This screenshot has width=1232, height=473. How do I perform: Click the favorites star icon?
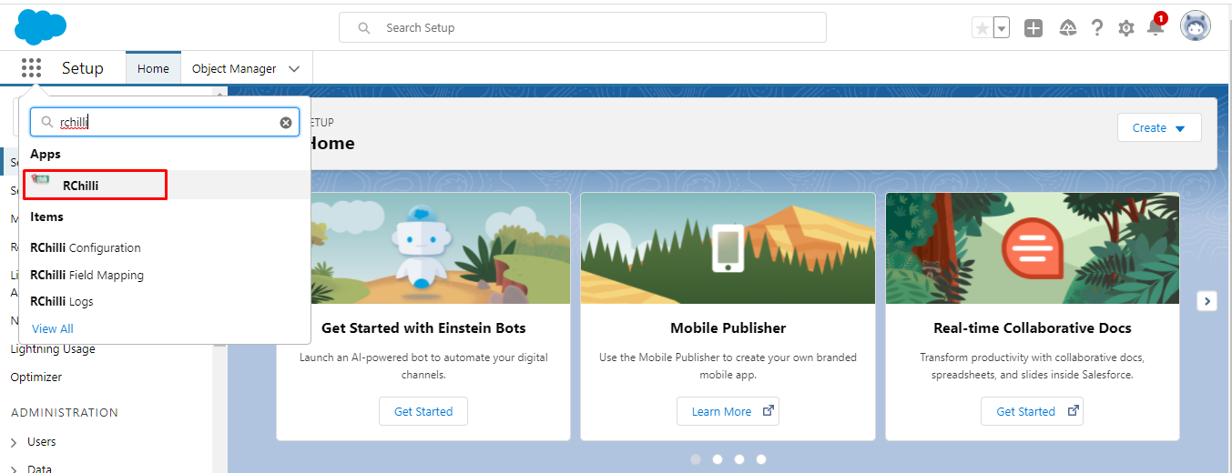982,28
